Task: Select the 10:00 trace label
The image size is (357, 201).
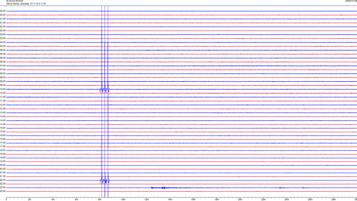Action: 3,89
